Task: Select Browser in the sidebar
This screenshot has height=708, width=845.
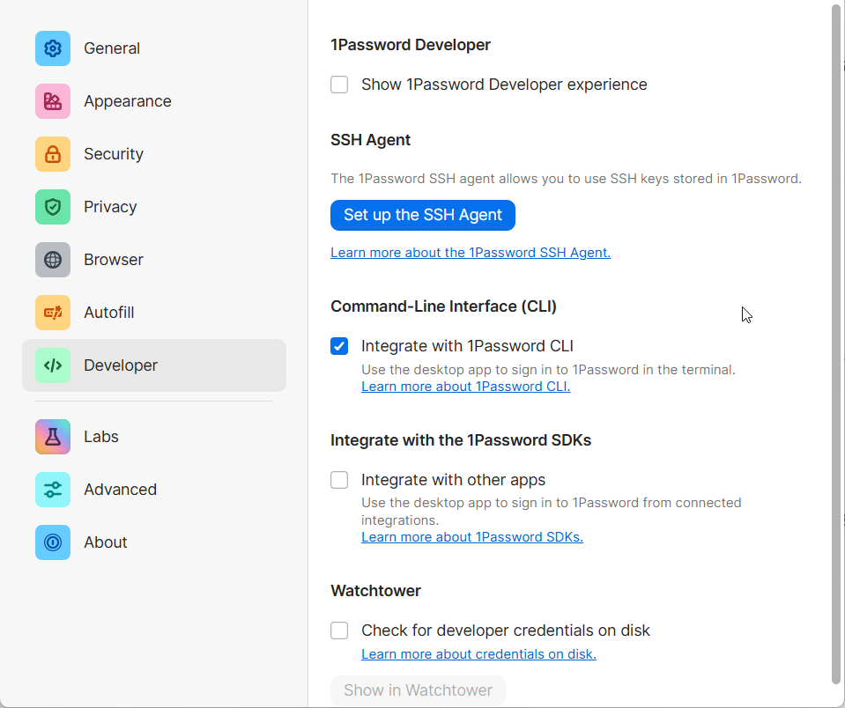Action: pos(154,260)
